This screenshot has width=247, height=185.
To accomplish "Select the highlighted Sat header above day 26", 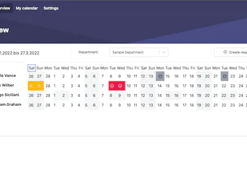I will click(32, 68).
